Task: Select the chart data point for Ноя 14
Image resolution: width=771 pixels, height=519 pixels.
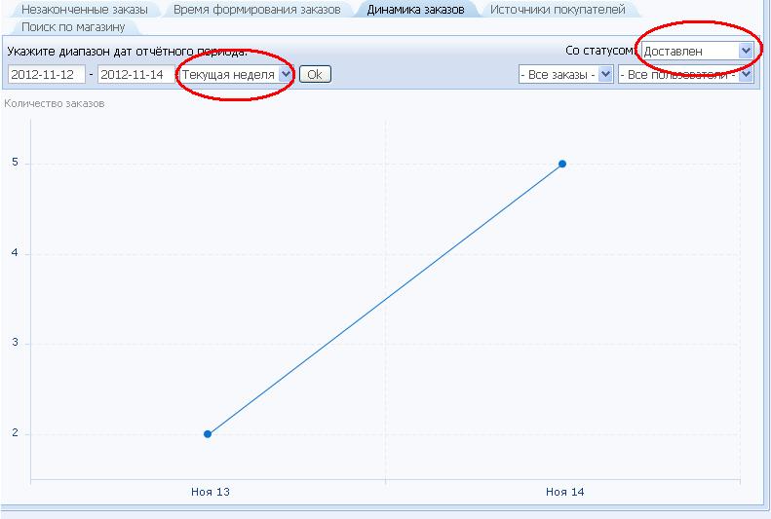Action: click(x=562, y=164)
